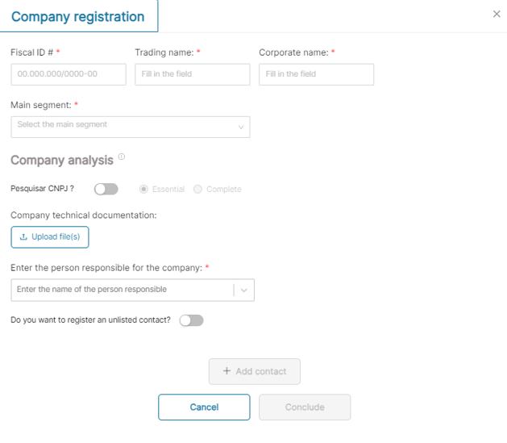Click the Add contact button
The height and width of the screenshot is (443, 507).
point(255,371)
